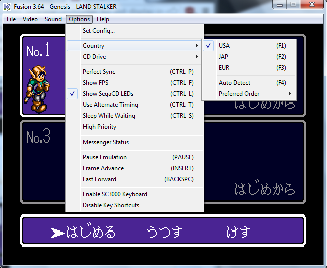Close the open Options menu

point(79,19)
